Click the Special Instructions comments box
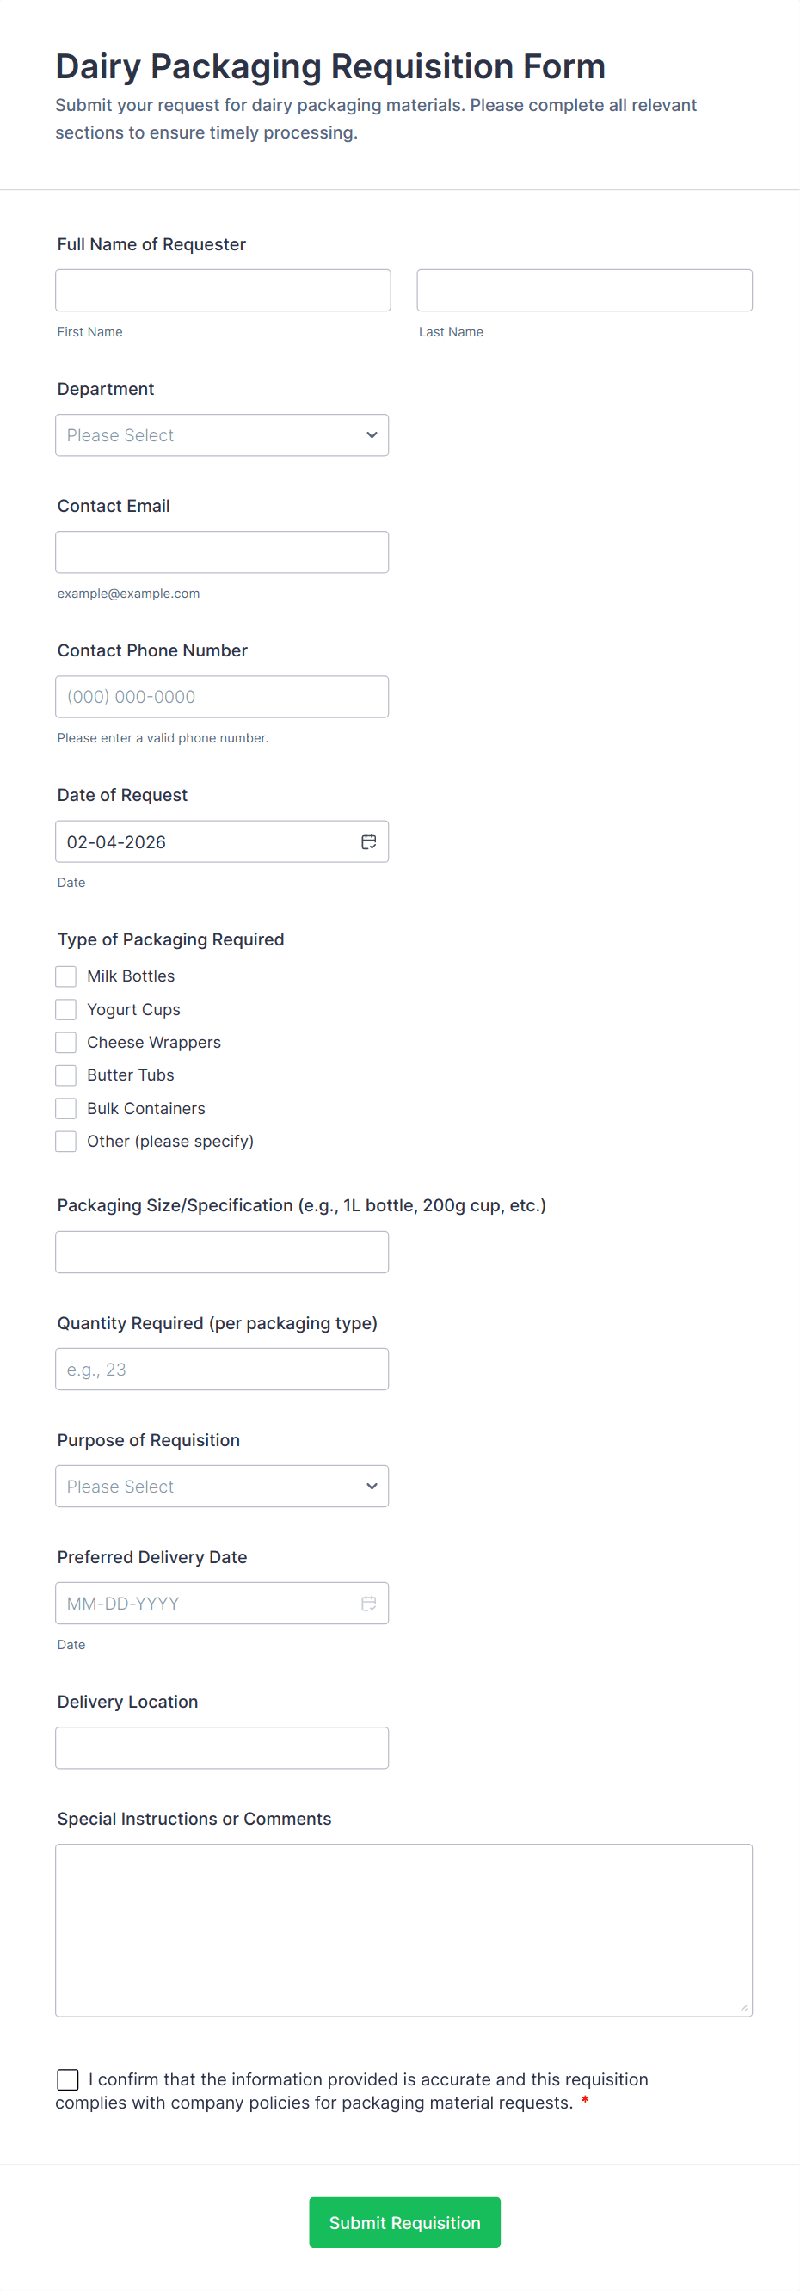Screen dimensions: 800x2291 403,1929
